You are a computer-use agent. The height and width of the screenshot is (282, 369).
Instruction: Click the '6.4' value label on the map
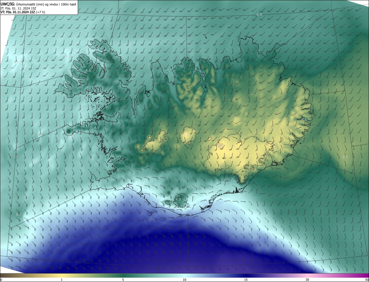pyautogui.click(x=259, y=14)
